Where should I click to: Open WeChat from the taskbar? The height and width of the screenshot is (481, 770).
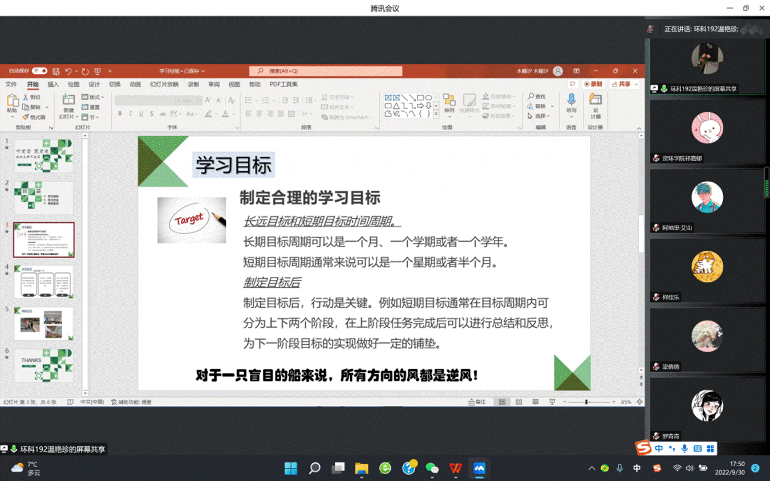click(x=432, y=468)
